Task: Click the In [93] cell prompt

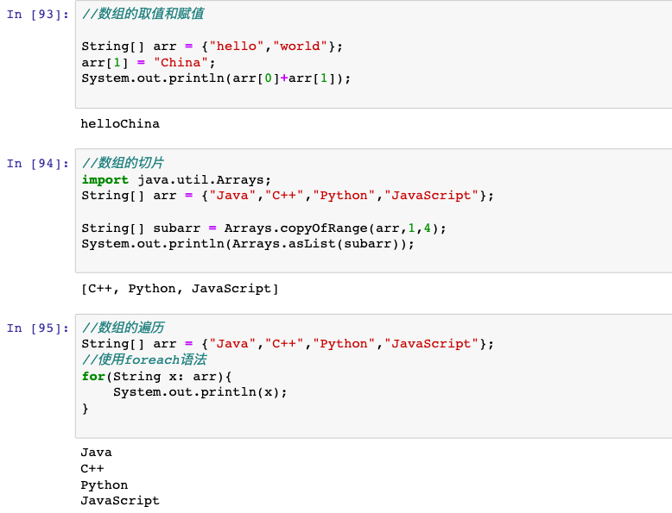Action: [x=36, y=15]
